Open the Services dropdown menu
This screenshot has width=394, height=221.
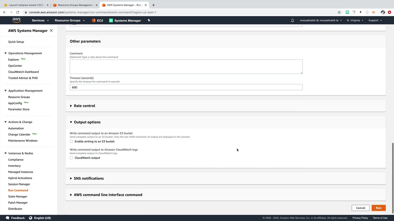pos(40,21)
